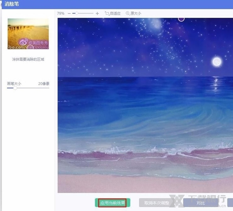Viewport: 233px width, 211px height.
Task: Click the 79% zoom percentage label
Action: point(61,14)
